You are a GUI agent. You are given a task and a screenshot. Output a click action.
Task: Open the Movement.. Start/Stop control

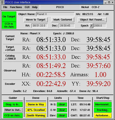point(103,104)
